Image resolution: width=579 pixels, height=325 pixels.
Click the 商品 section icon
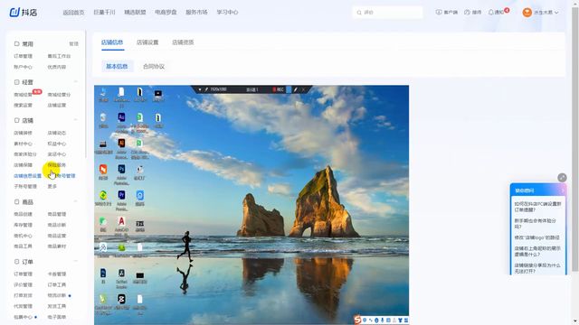coord(16,201)
